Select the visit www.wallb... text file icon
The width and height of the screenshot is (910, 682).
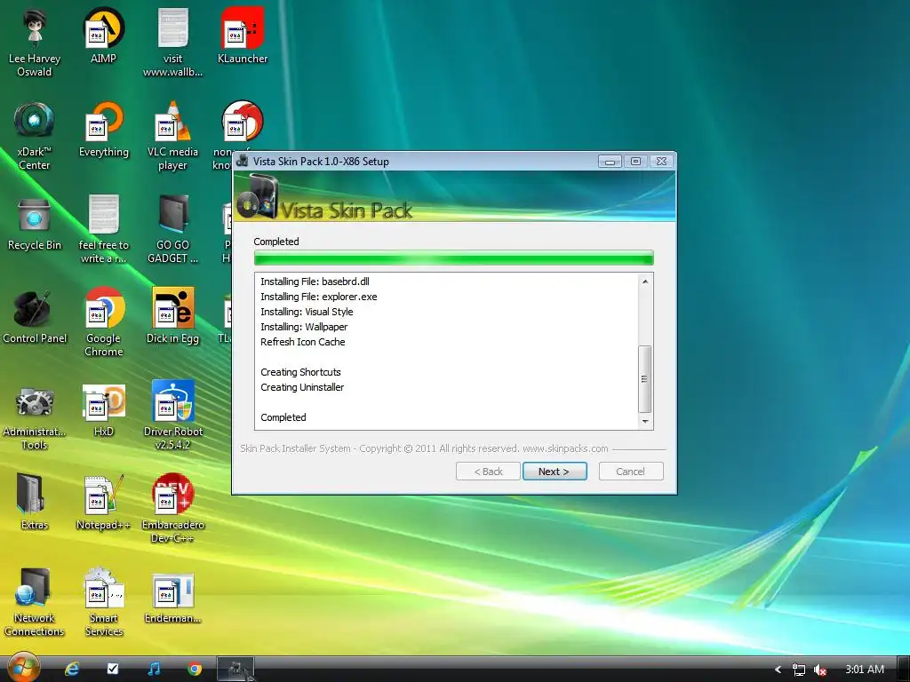[x=172, y=43]
